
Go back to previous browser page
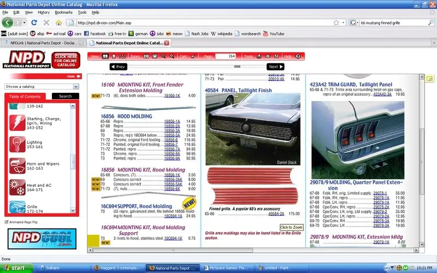pos(8,22)
